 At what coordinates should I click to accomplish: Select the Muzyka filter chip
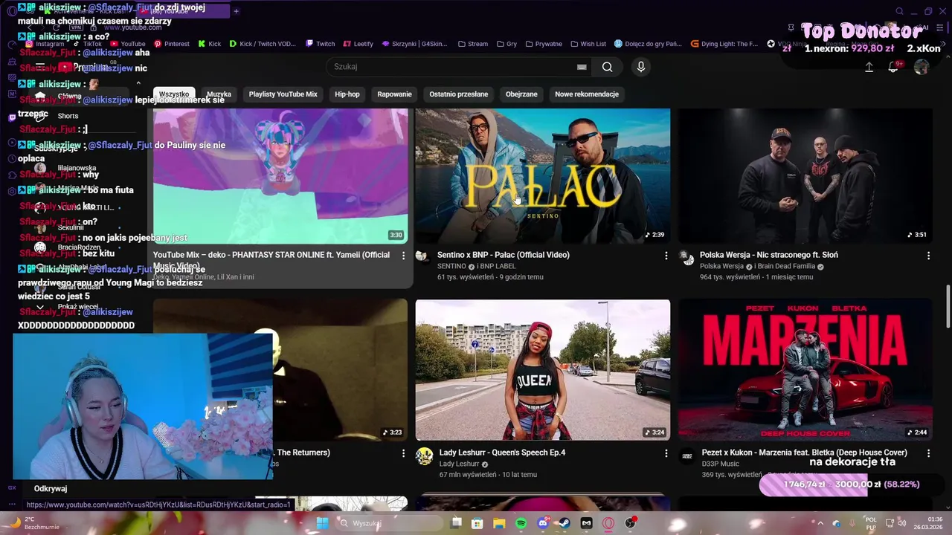pyautogui.click(x=219, y=94)
